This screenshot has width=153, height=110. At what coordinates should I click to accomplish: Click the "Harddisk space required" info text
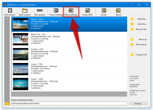point(137,91)
